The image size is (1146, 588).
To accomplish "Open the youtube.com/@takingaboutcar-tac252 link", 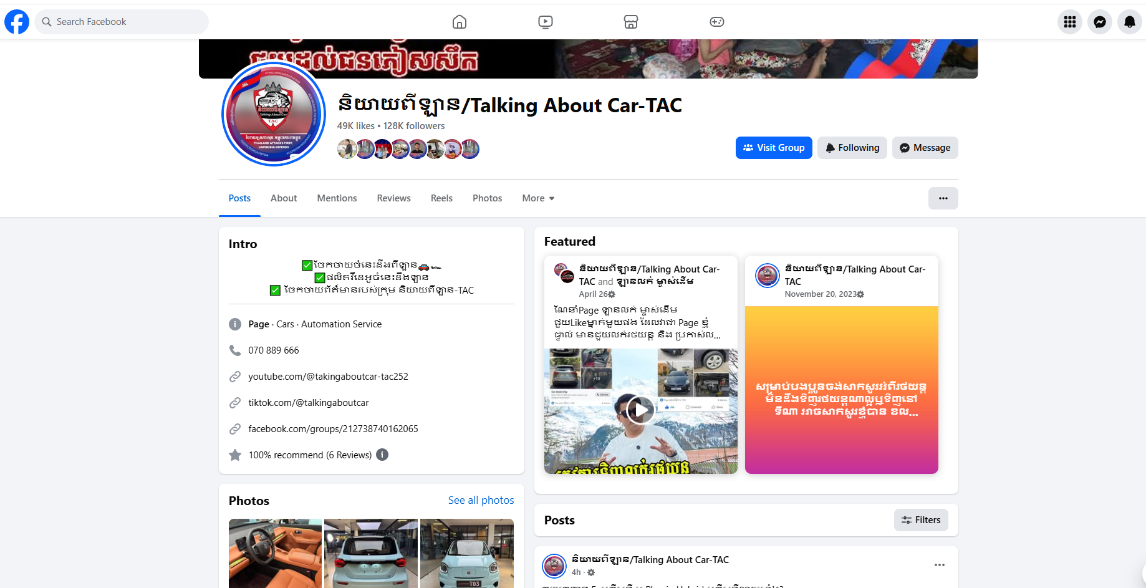I will (328, 377).
